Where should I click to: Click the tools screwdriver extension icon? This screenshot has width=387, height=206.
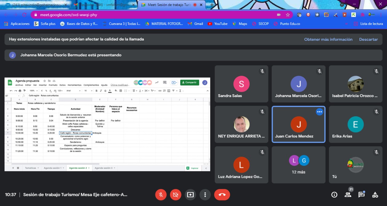pyautogui.click(x=335, y=14)
